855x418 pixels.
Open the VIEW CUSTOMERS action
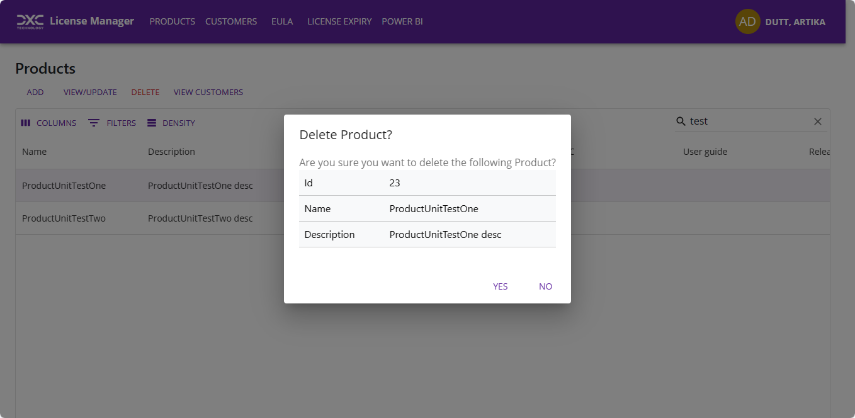[x=208, y=92]
